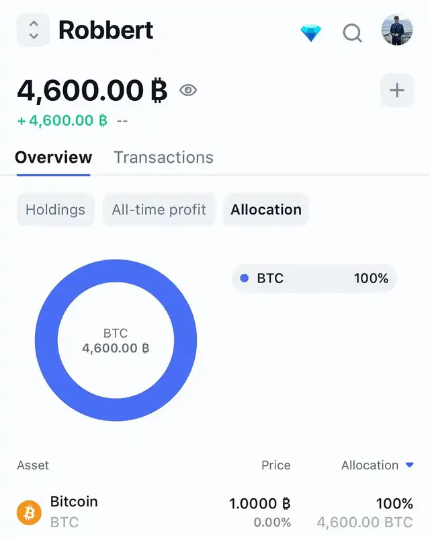Viewport: 430px width, 538px height.
Task: Select the Holdings chart view
Action: (55, 210)
